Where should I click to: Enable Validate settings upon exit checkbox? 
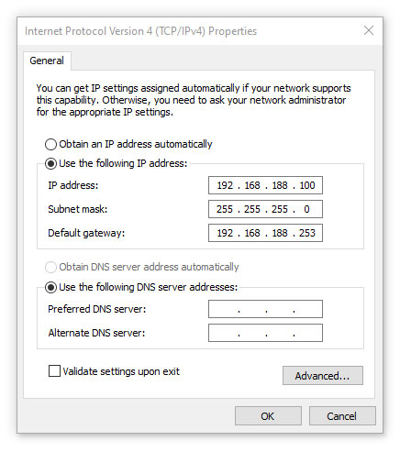point(54,371)
